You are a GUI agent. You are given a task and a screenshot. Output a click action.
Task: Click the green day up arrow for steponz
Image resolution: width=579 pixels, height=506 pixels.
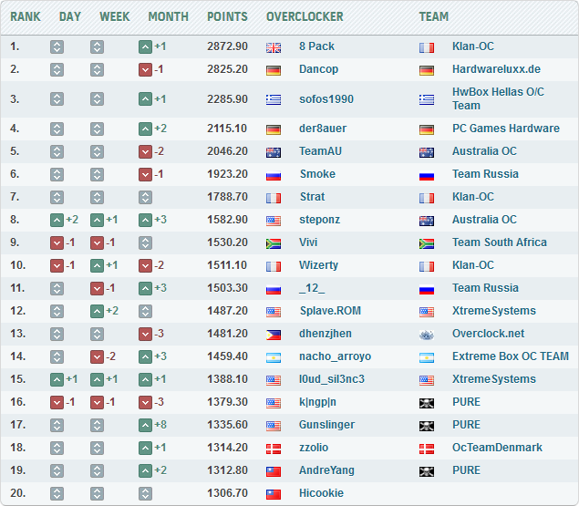57,221
